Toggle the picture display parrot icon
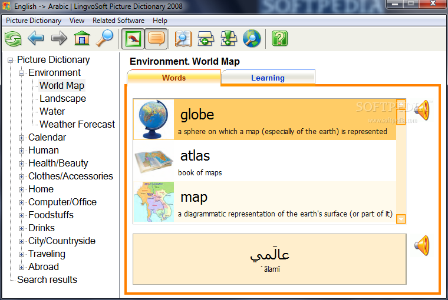 pos(133,38)
